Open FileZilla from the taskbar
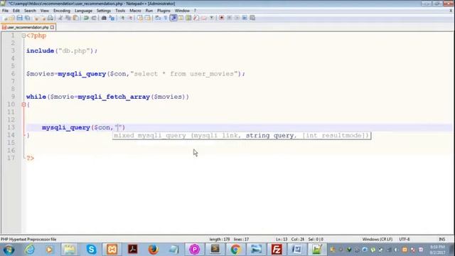Image resolution: width=455 pixels, height=256 pixels. 277,250
